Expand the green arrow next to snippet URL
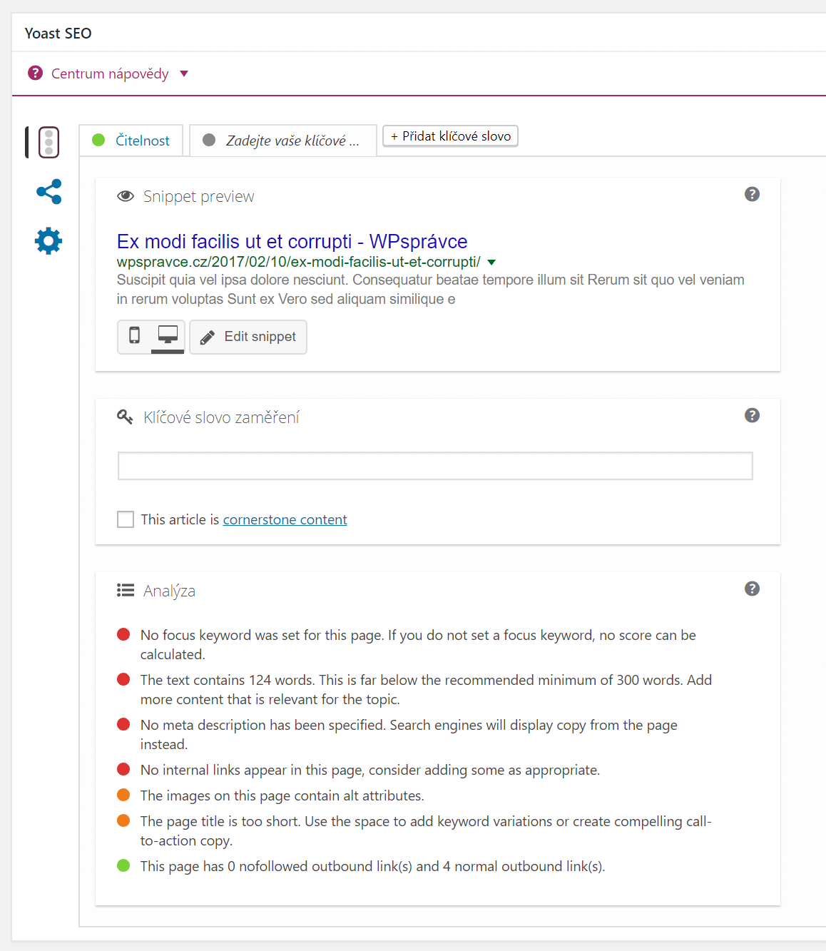Viewport: 826px width, 951px height. pos(491,263)
